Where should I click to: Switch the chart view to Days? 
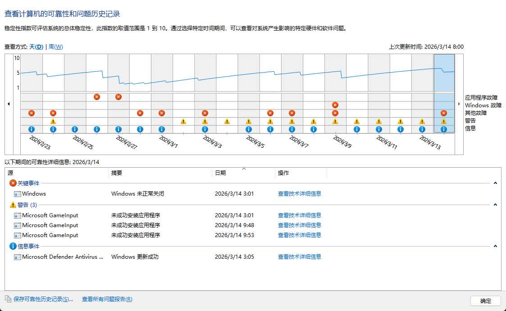pos(36,47)
